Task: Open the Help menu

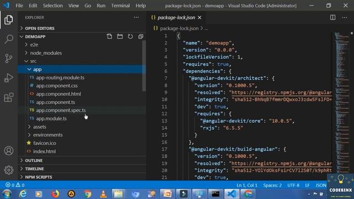Action: 140,6
